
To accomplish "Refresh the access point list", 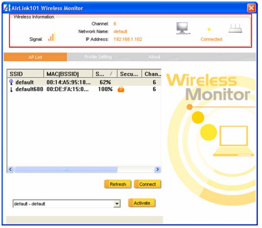I will 118,184.
